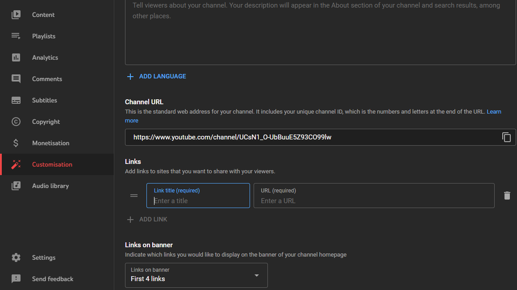Screen dimensions: 517x290
Task: Focus the Link title input field
Action: pos(198,196)
